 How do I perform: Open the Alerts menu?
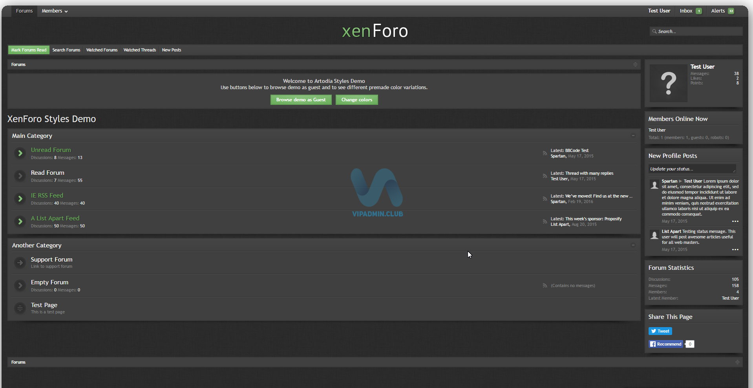722,11
